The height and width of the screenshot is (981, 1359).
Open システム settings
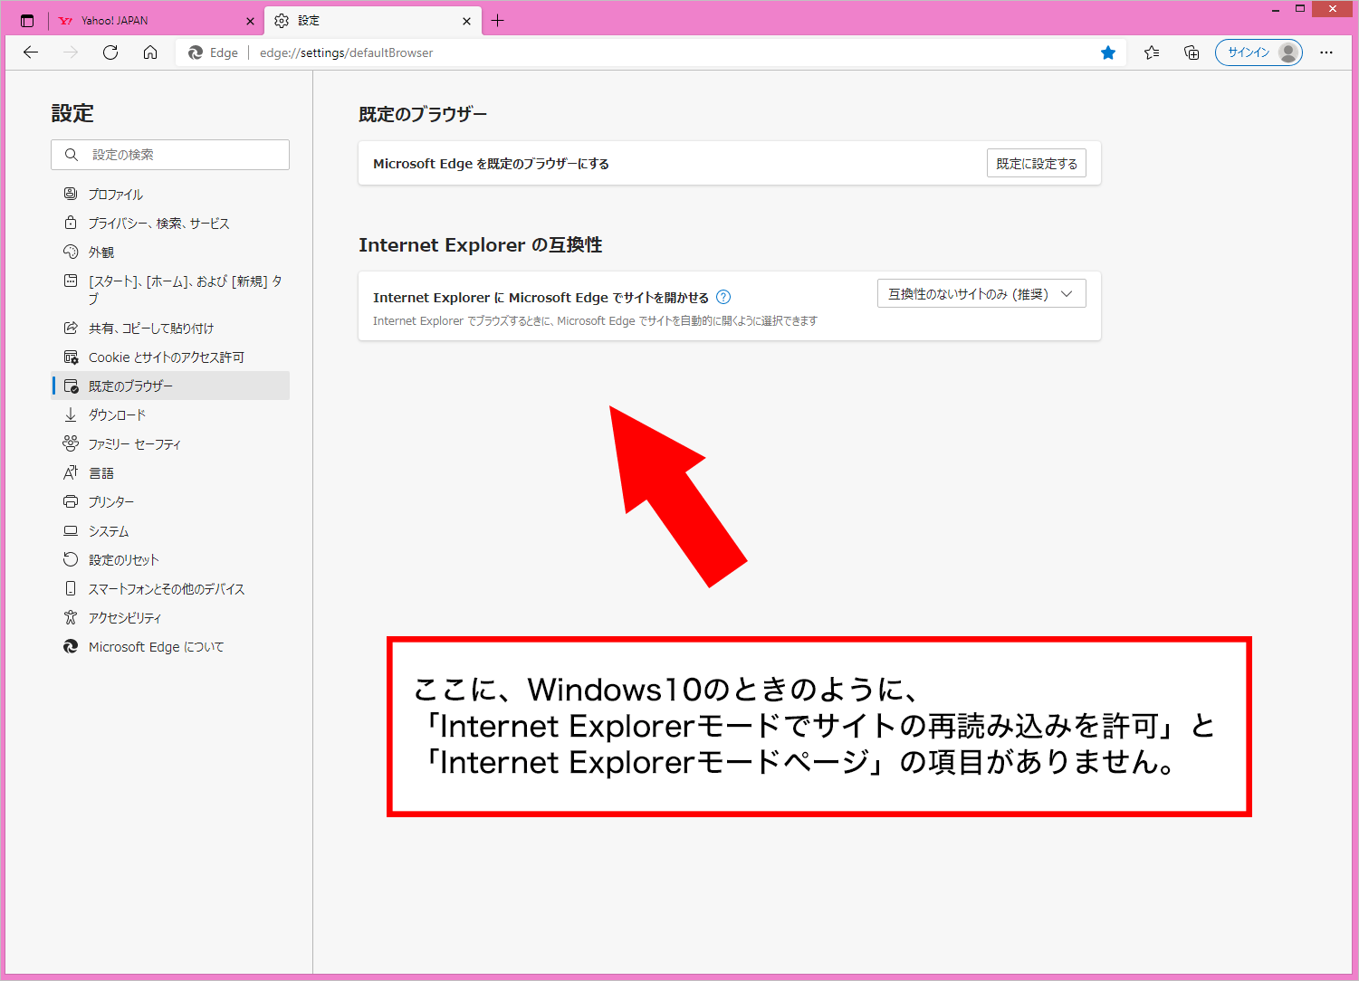coord(171,531)
